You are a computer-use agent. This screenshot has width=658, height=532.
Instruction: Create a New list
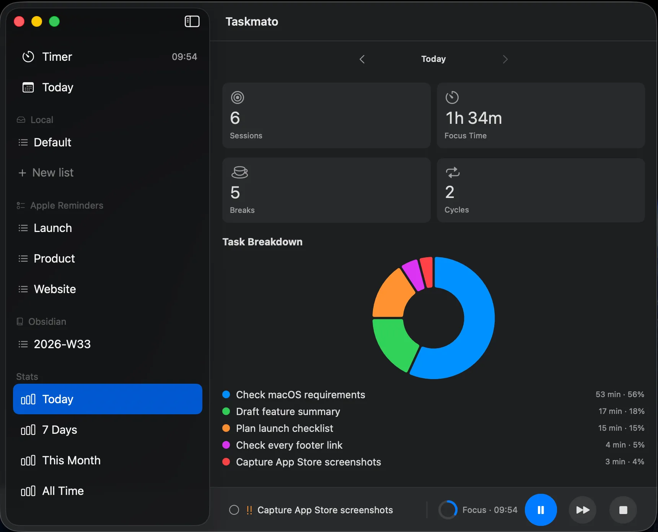point(108,173)
